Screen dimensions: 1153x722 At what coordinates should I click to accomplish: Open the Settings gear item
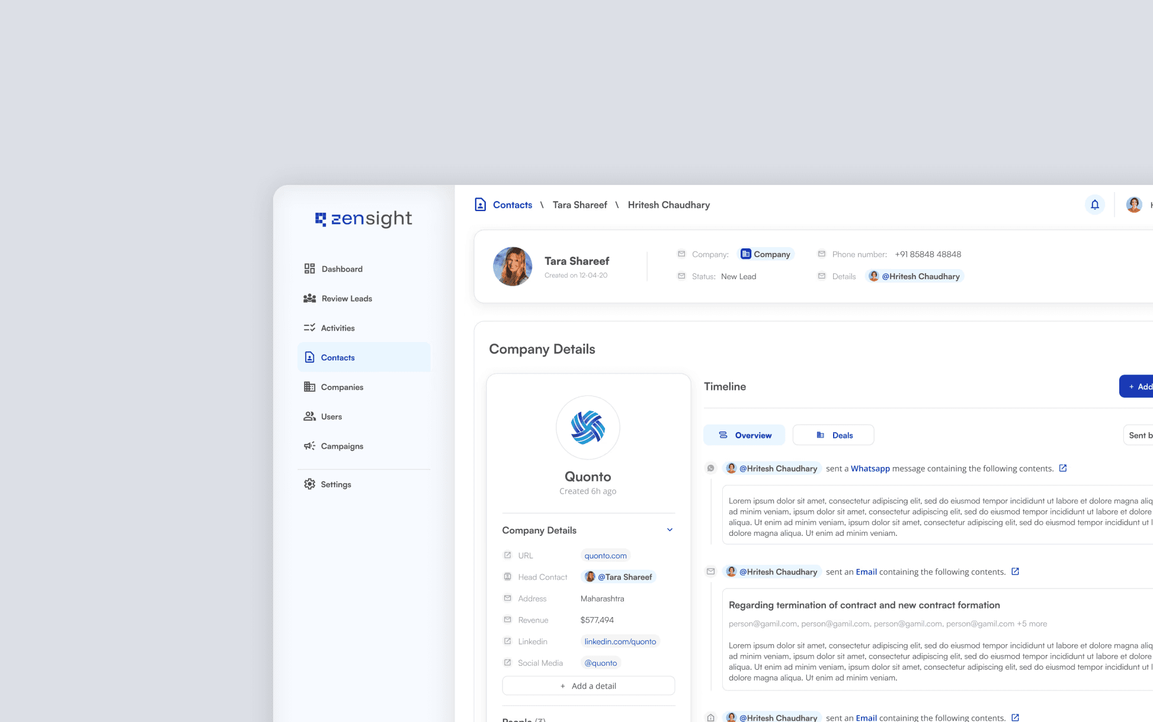[335, 484]
